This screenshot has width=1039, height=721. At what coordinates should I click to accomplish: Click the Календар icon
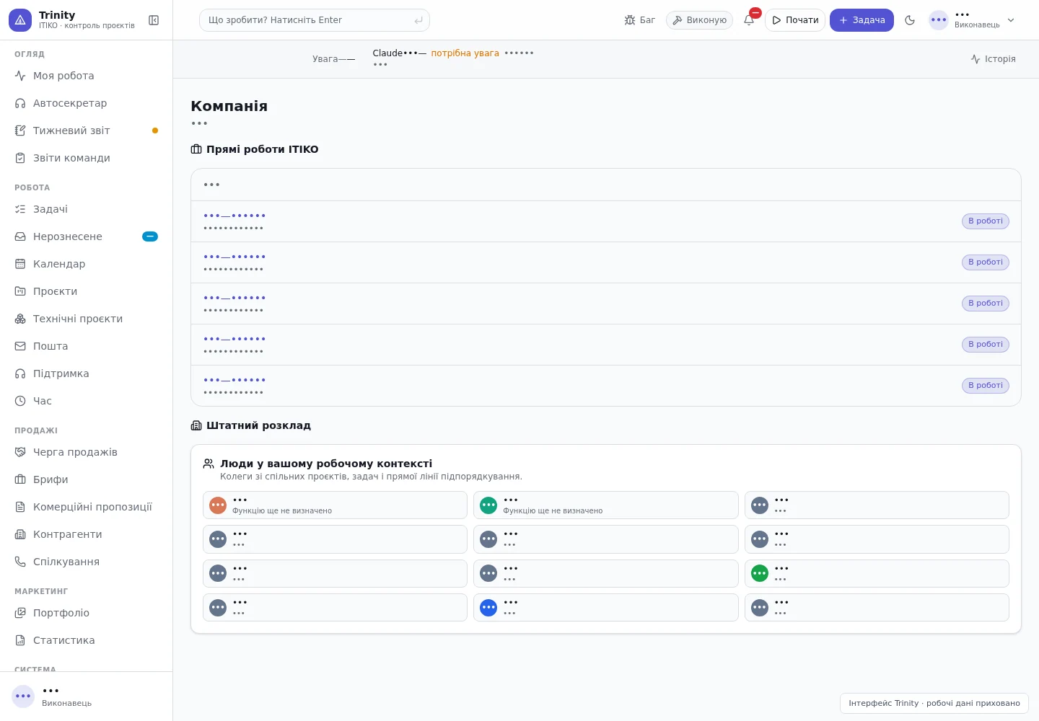click(x=20, y=264)
